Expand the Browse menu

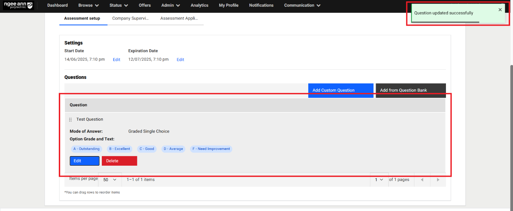89,5
